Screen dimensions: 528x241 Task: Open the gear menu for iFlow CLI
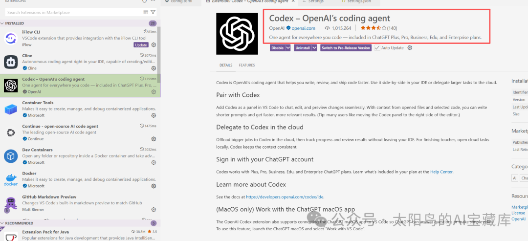[154, 45]
